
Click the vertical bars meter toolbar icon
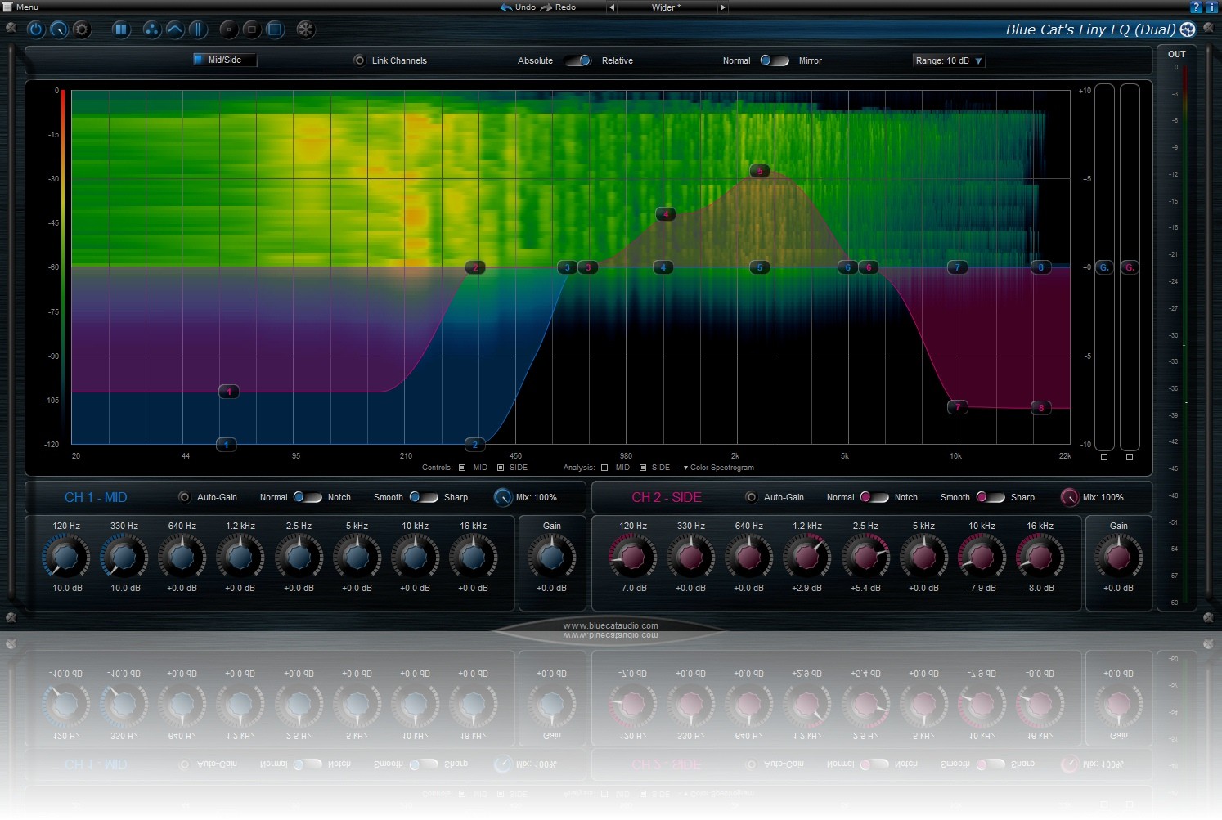click(197, 29)
